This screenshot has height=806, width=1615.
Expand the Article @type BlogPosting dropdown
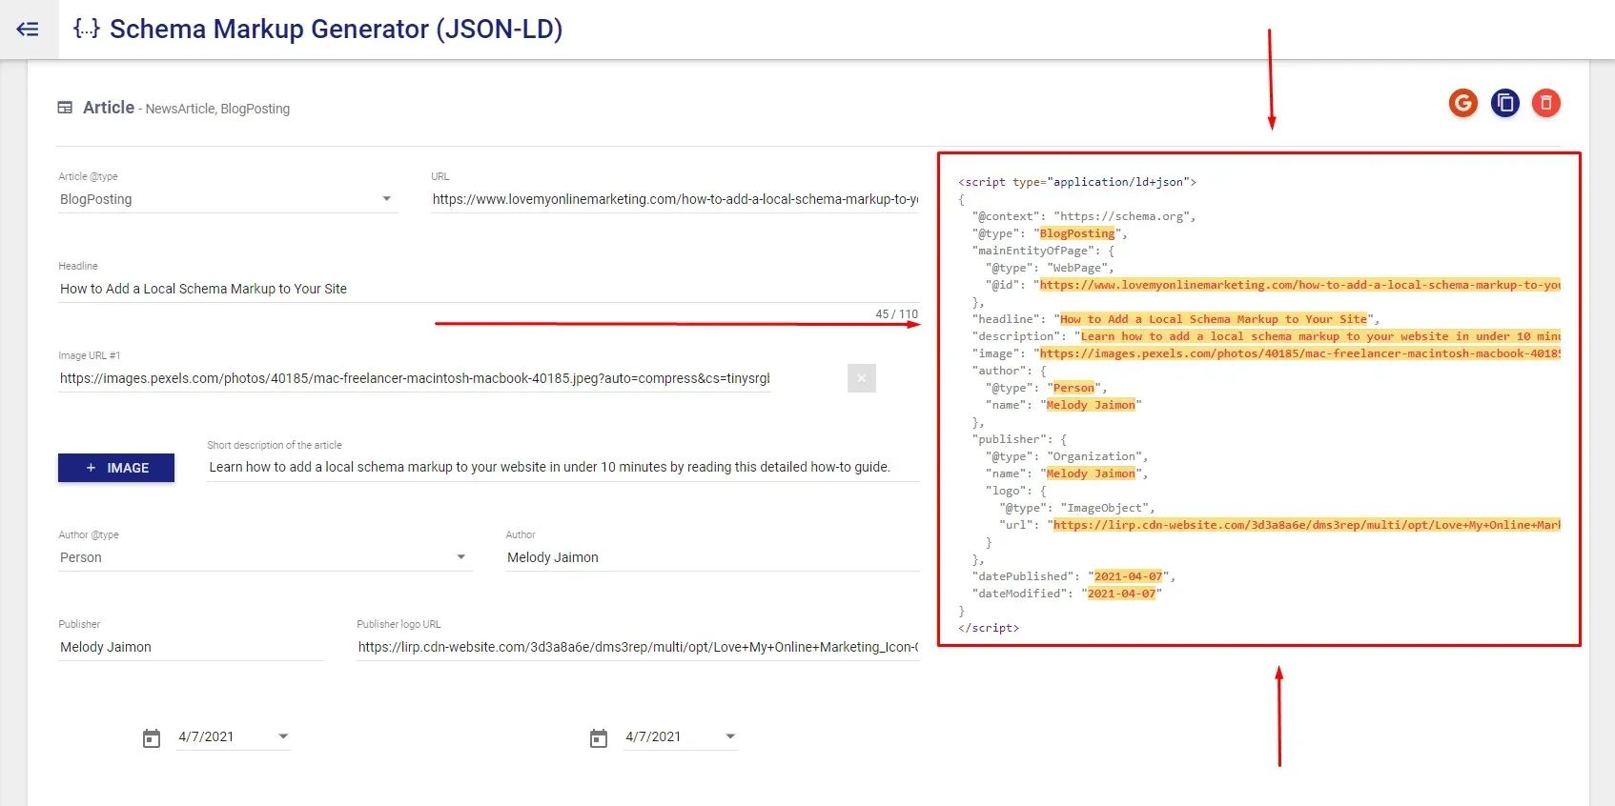(228, 199)
